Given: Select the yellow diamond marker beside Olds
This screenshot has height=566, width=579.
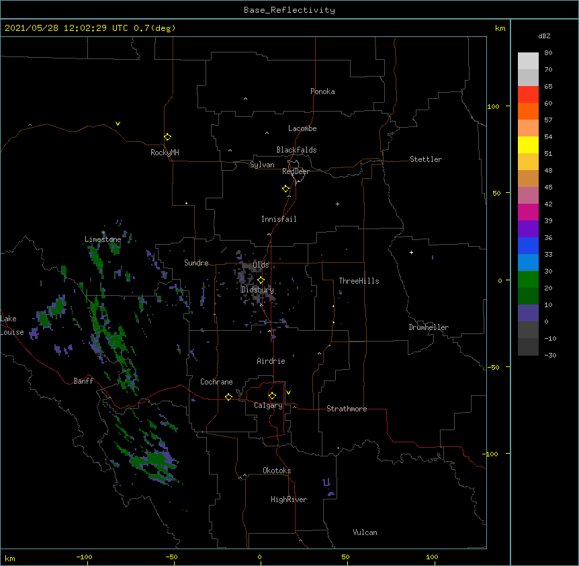Looking at the screenshot, I should tap(261, 280).
